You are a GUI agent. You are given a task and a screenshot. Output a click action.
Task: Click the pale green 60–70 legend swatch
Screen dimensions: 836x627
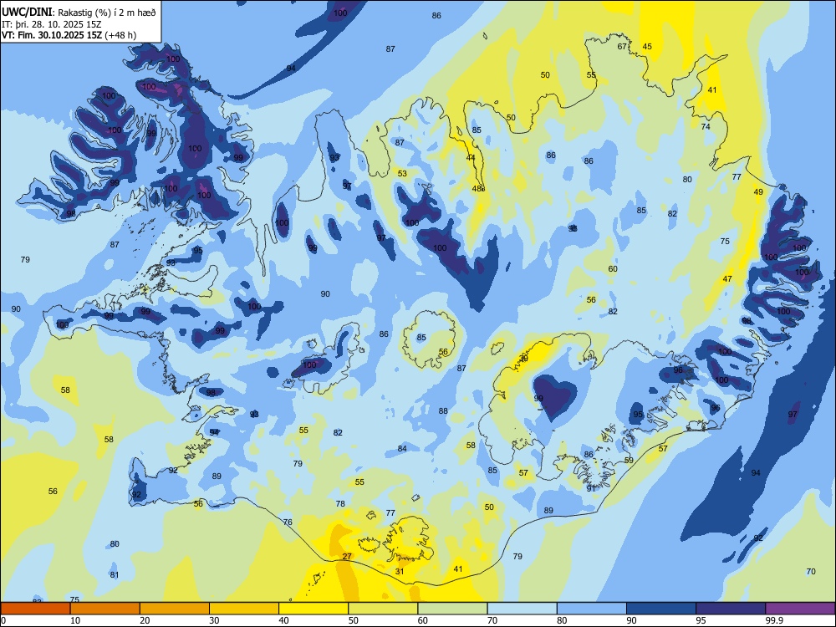point(452,609)
